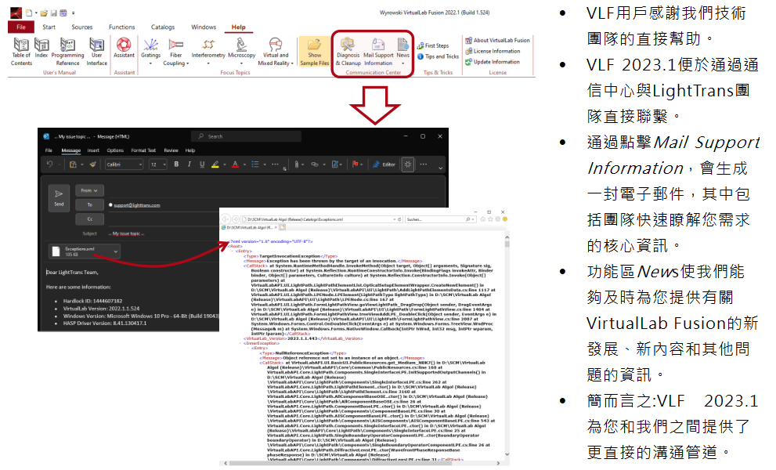Click the browser refresh icon beside the address
This screenshot has height=470, width=776.
point(399,219)
